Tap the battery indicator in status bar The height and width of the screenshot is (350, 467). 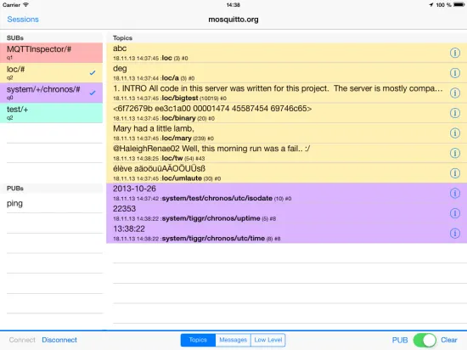click(x=459, y=5)
